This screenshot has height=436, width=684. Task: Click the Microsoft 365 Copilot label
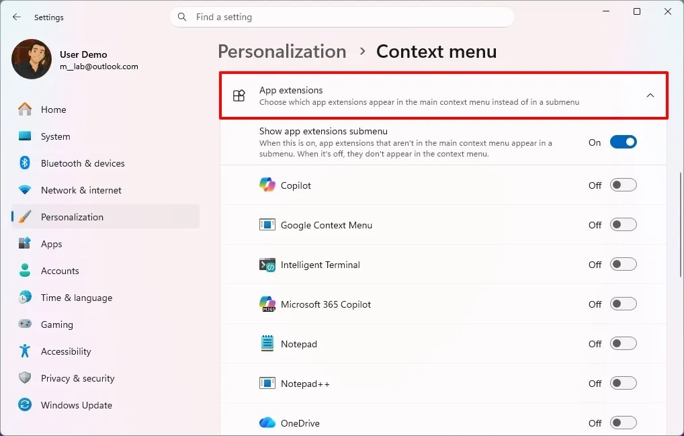click(326, 304)
